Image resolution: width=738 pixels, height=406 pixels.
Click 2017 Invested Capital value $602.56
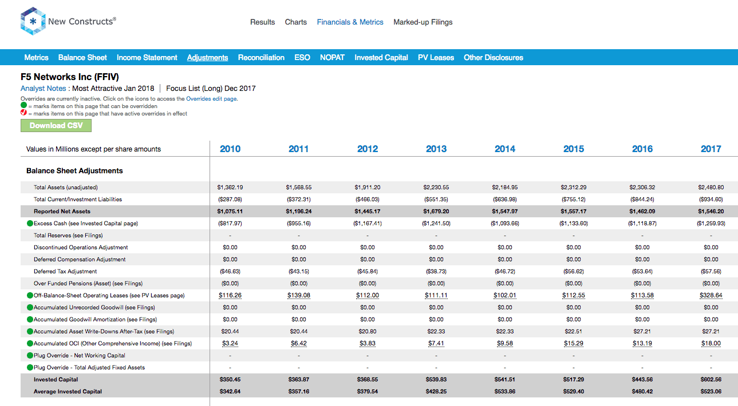click(711, 380)
